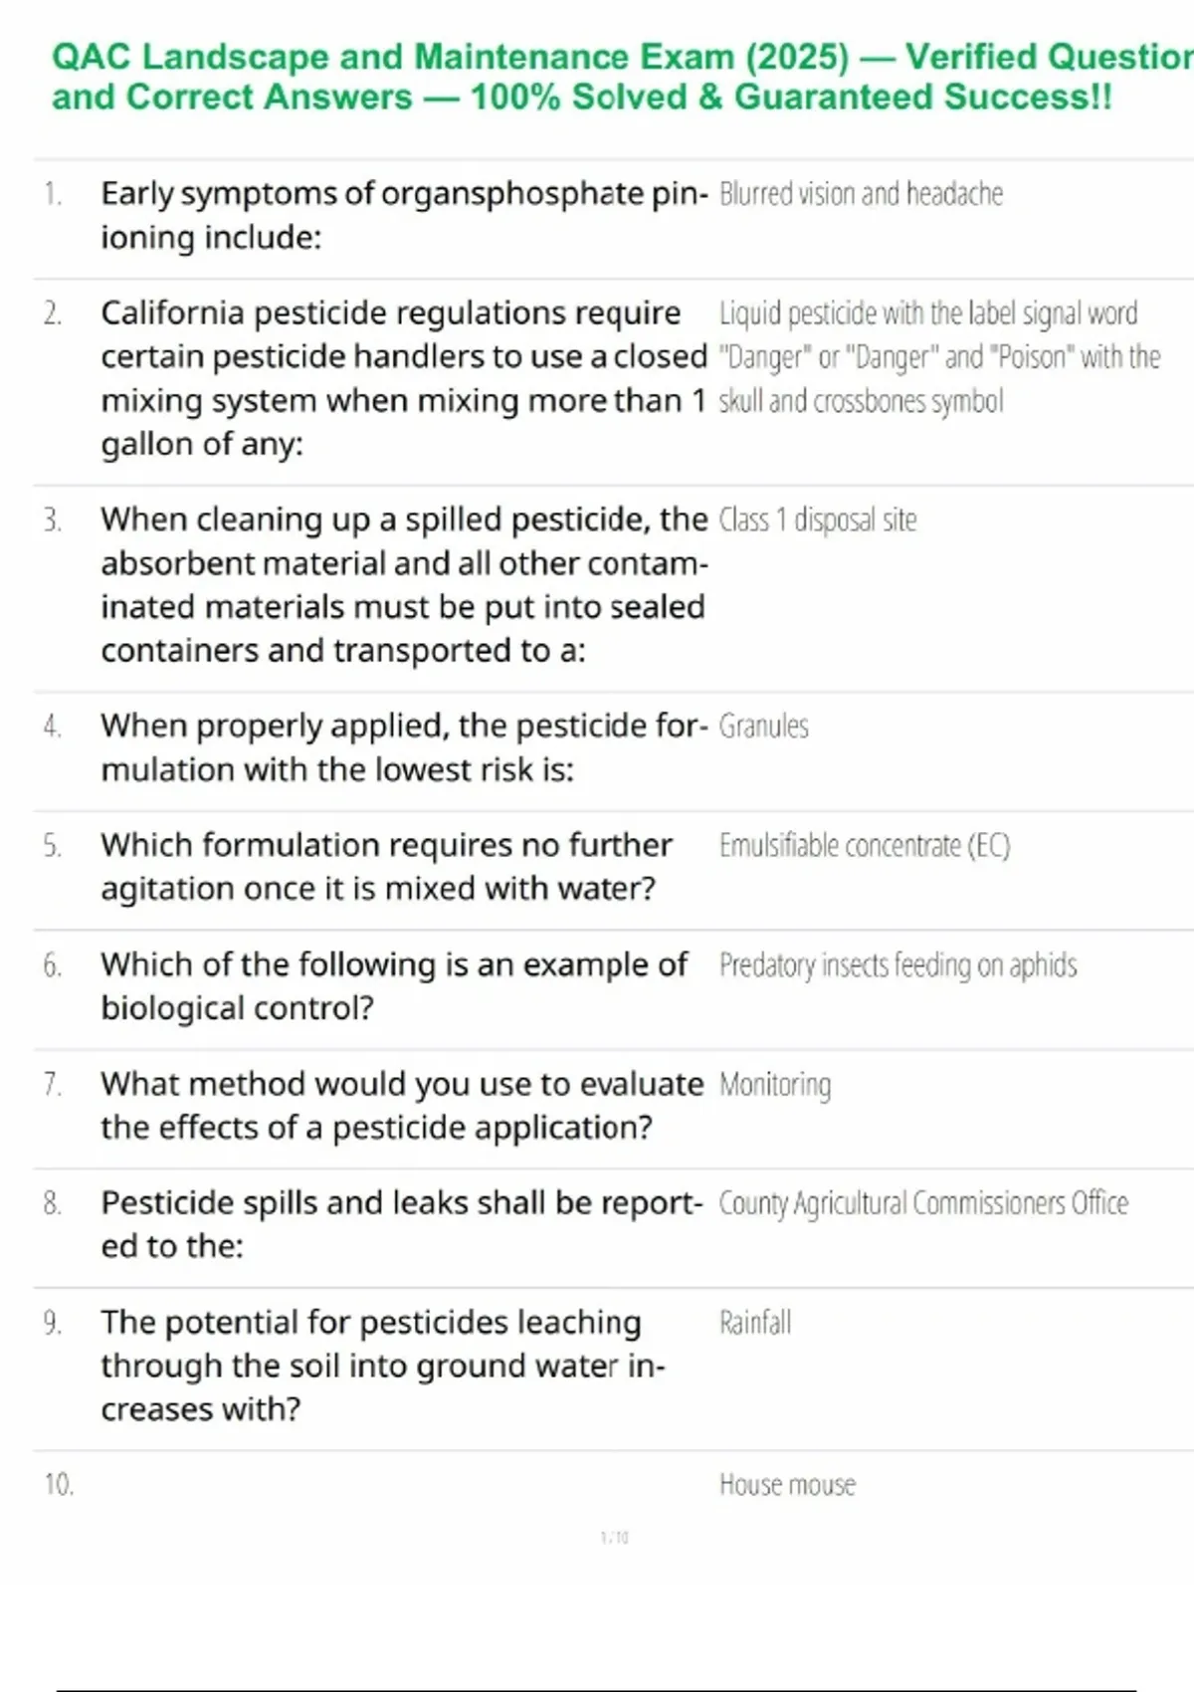The width and height of the screenshot is (1194, 1692).
Task: Click the lowest risk formulation question
Action: click(403, 747)
